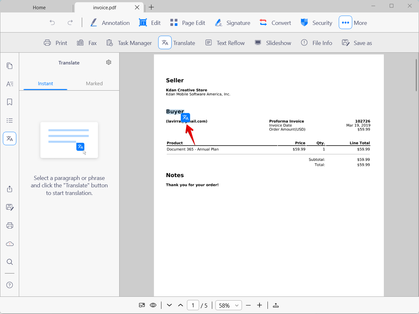The width and height of the screenshot is (419, 314).
Task: Start the Slideshow
Action: (x=273, y=43)
